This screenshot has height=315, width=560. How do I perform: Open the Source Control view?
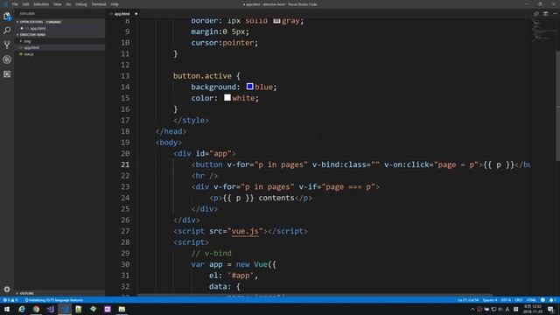coord(7,45)
